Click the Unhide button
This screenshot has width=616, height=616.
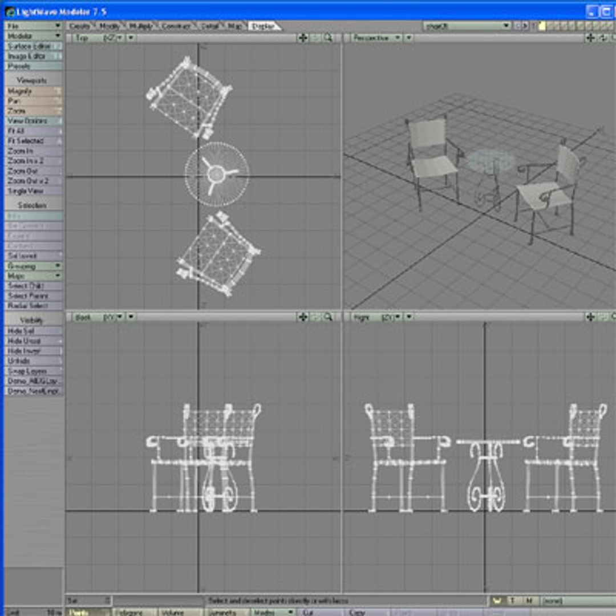(x=34, y=360)
